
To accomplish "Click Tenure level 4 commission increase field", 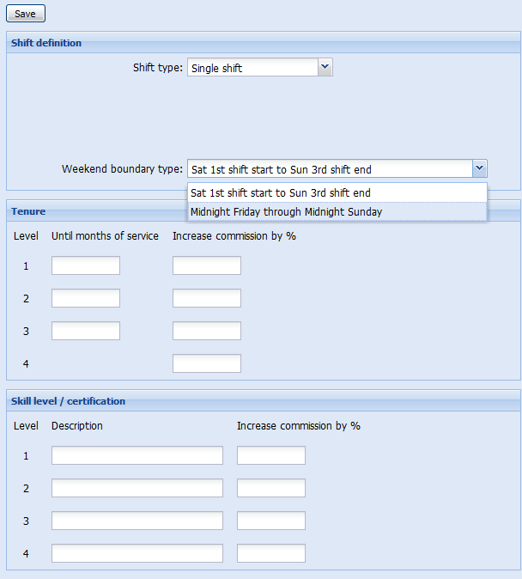I will point(207,363).
